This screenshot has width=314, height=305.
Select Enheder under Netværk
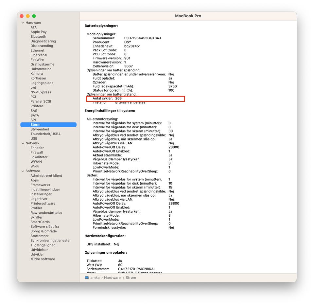(x=37, y=148)
